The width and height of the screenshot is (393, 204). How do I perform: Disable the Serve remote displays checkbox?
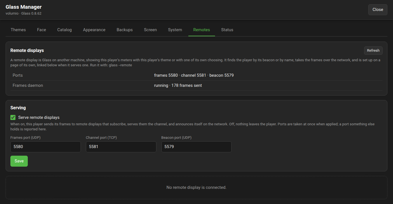click(x=13, y=117)
